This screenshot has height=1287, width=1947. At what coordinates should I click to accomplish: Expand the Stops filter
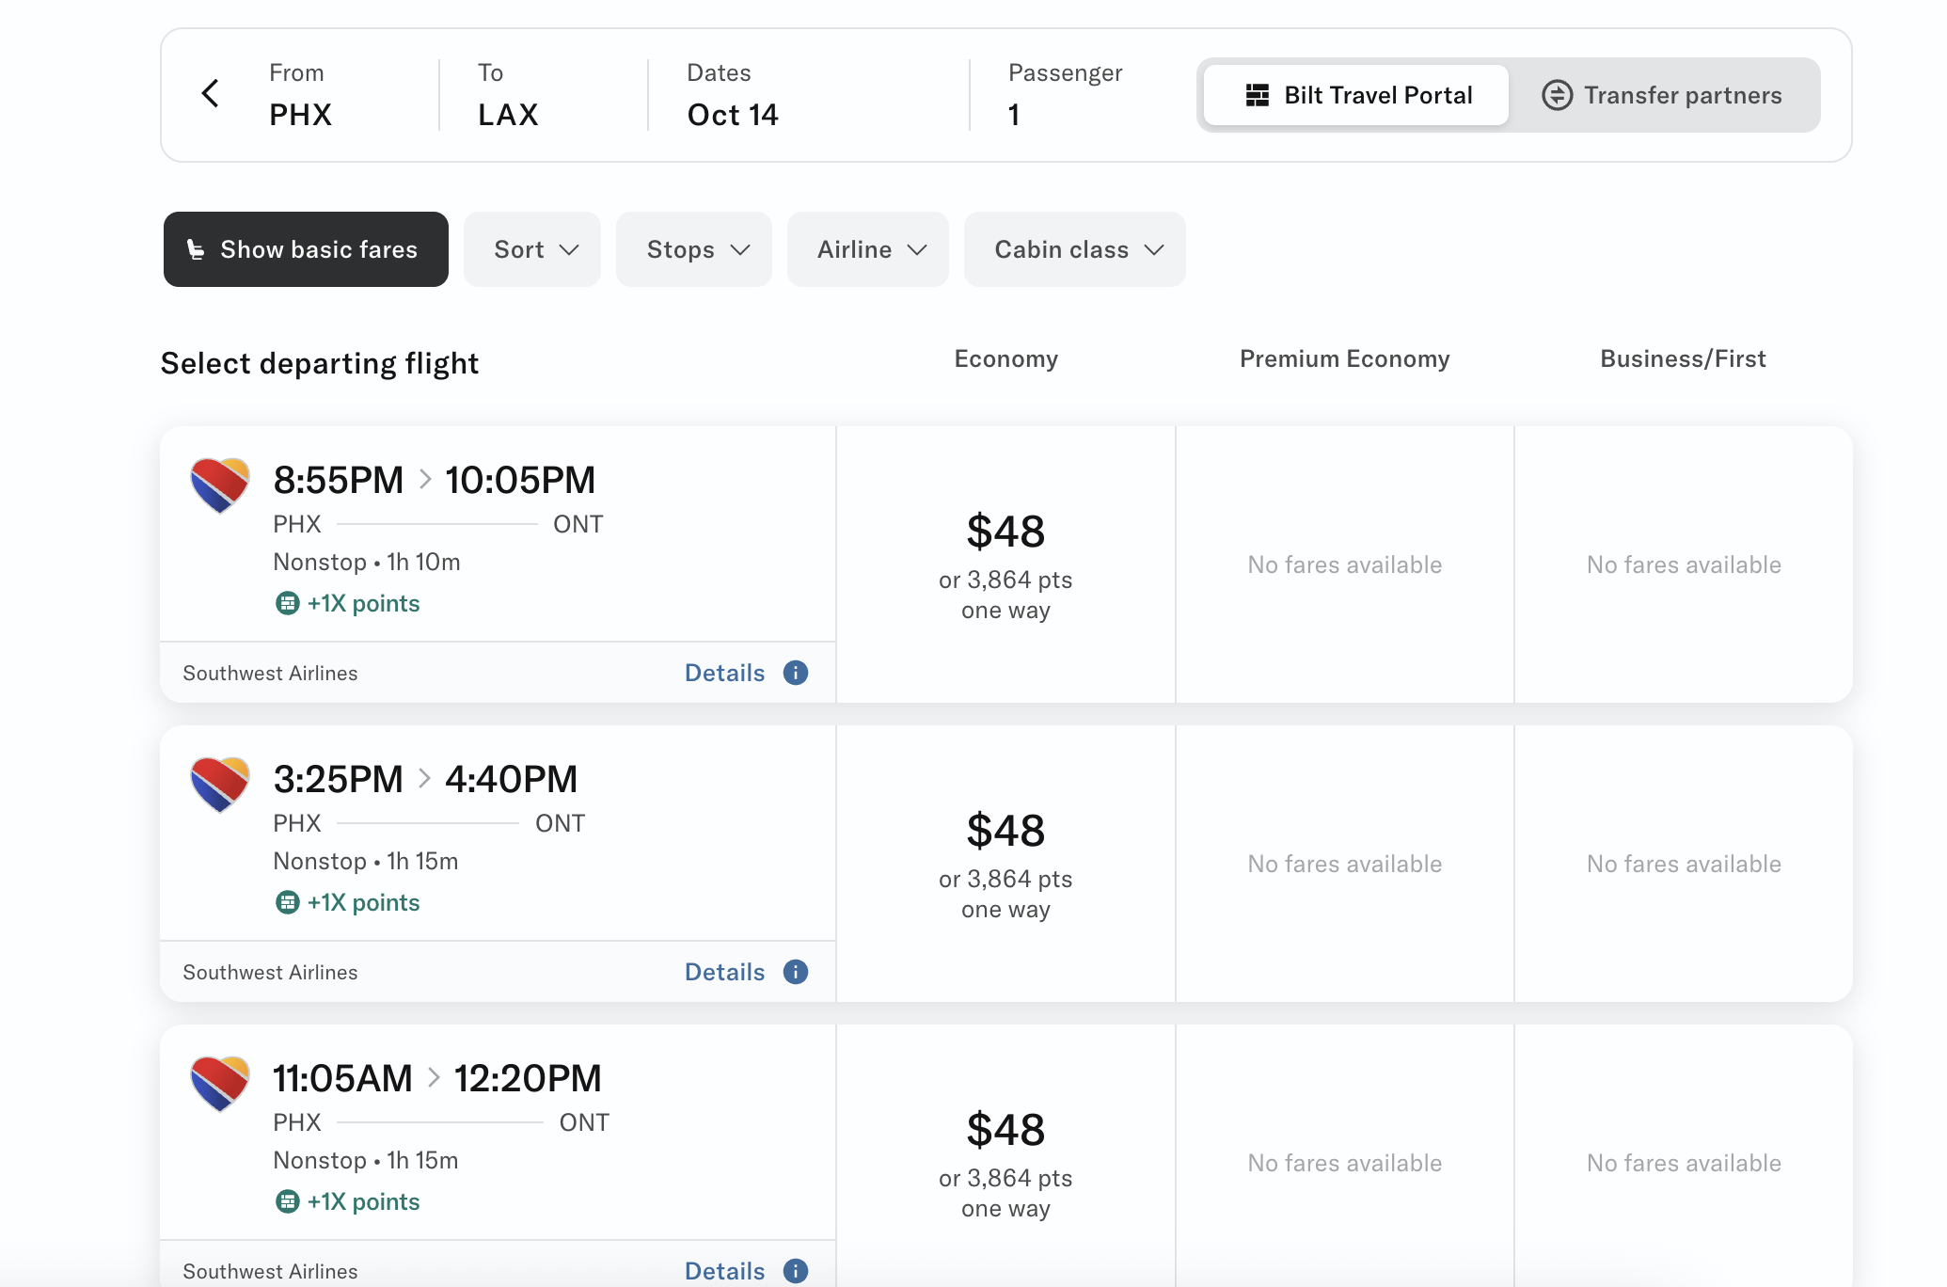[694, 249]
